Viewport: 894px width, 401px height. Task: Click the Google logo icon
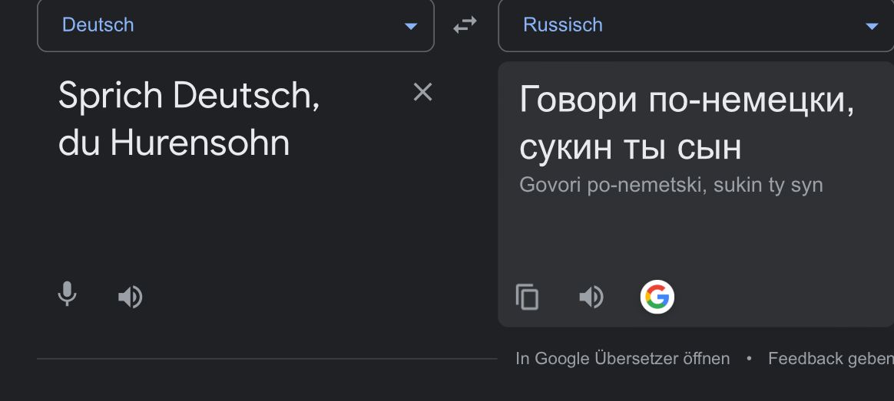point(657,297)
